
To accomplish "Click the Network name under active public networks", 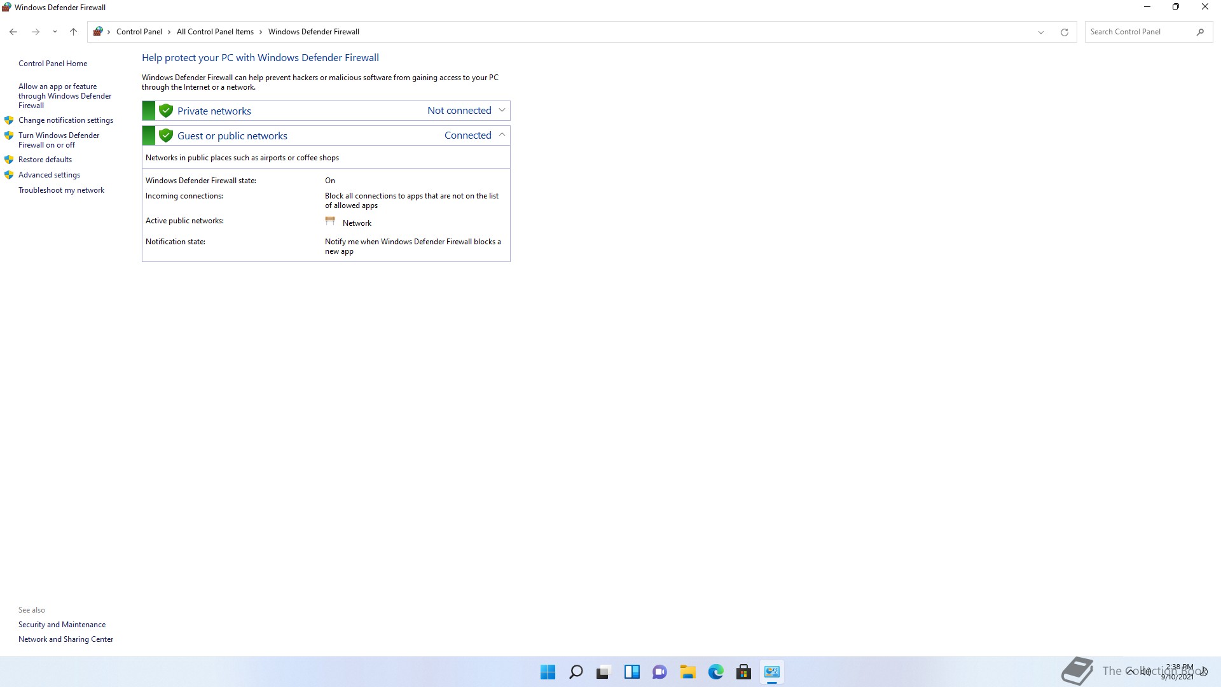I will [x=357, y=223].
